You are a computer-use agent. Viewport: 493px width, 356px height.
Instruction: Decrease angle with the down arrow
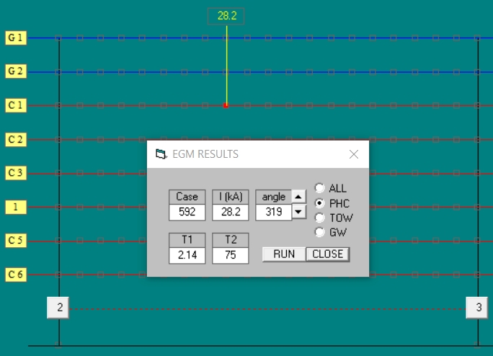tap(298, 212)
